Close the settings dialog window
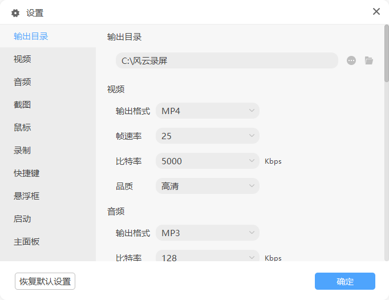 (x=376, y=11)
